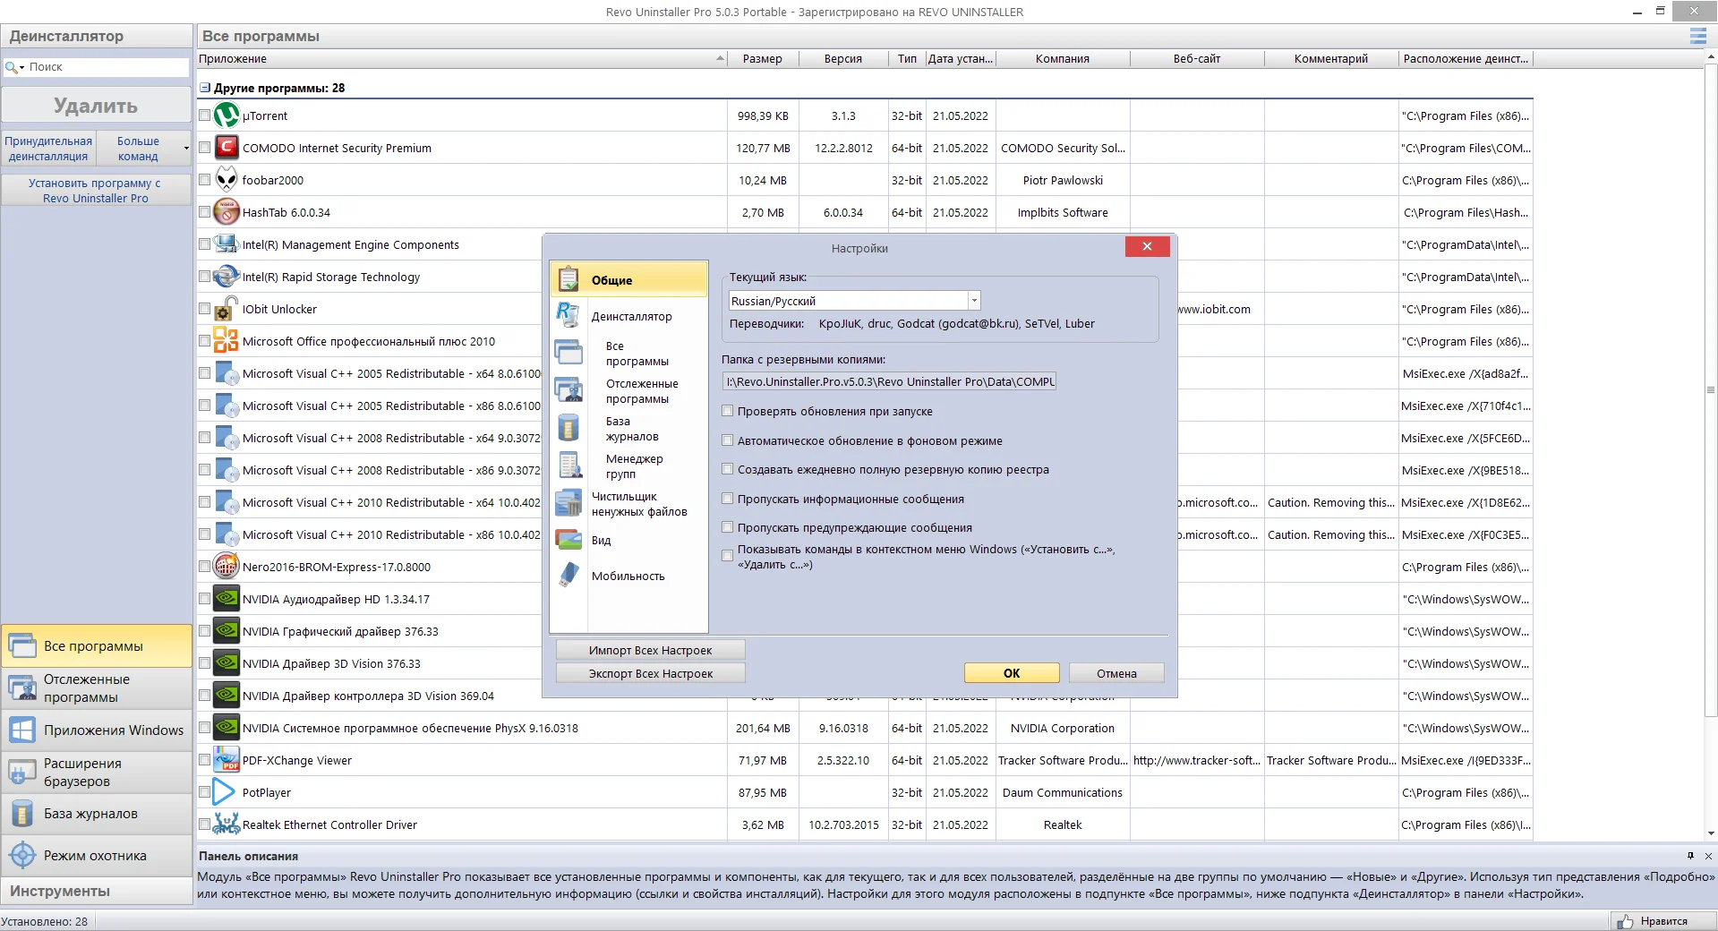The width and height of the screenshot is (1718, 931).
Task: Click the Microsoft Office 2010 icon
Action: [227, 341]
